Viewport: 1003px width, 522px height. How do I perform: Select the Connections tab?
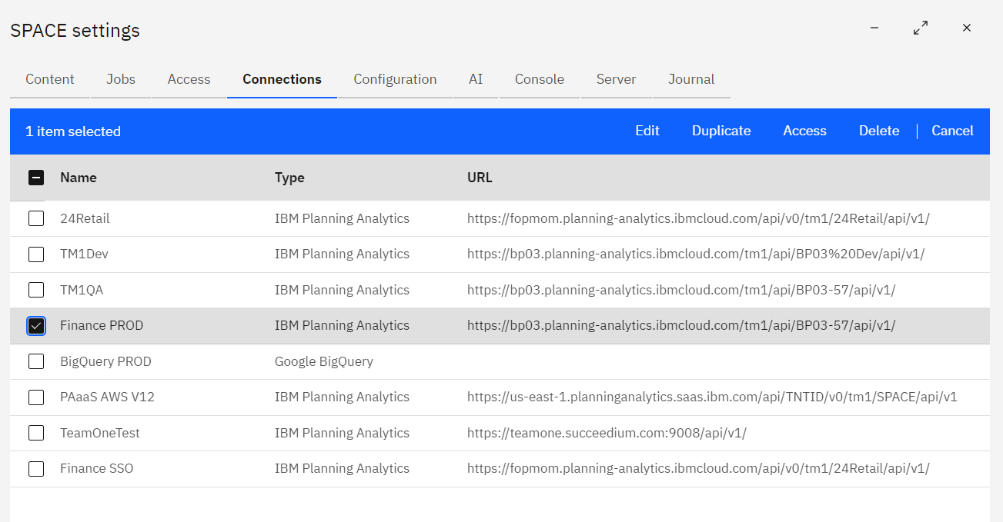click(x=283, y=79)
